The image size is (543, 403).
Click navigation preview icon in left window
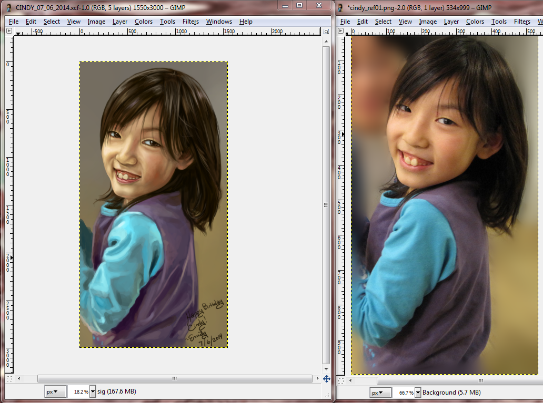(326, 378)
